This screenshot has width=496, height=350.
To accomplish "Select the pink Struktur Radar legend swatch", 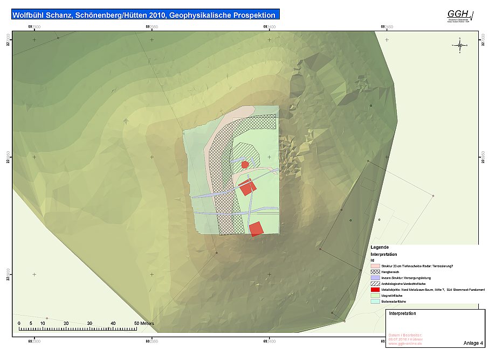I will (x=376, y=266).
